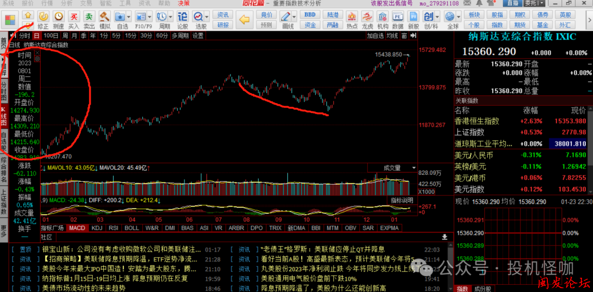Screen dimensions: 593x292
Task: Select the 多周期 multi-period view
Action: click(180, 36)
